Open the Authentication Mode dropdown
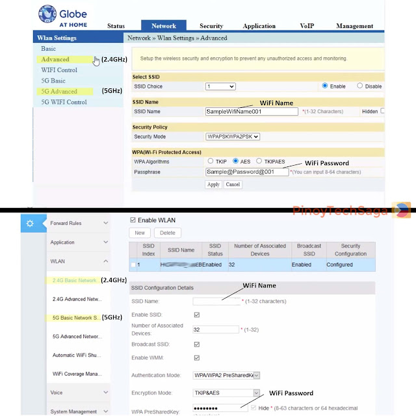The image size is (416, 416). pos(226,376)
